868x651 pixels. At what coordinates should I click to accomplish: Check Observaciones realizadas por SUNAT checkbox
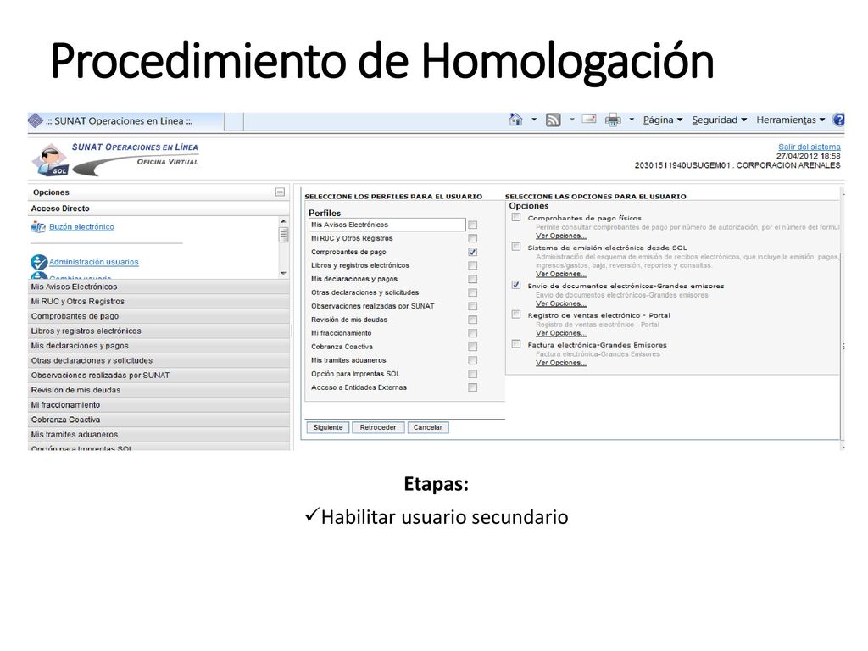pyautogui.click(x=472, y=306)
